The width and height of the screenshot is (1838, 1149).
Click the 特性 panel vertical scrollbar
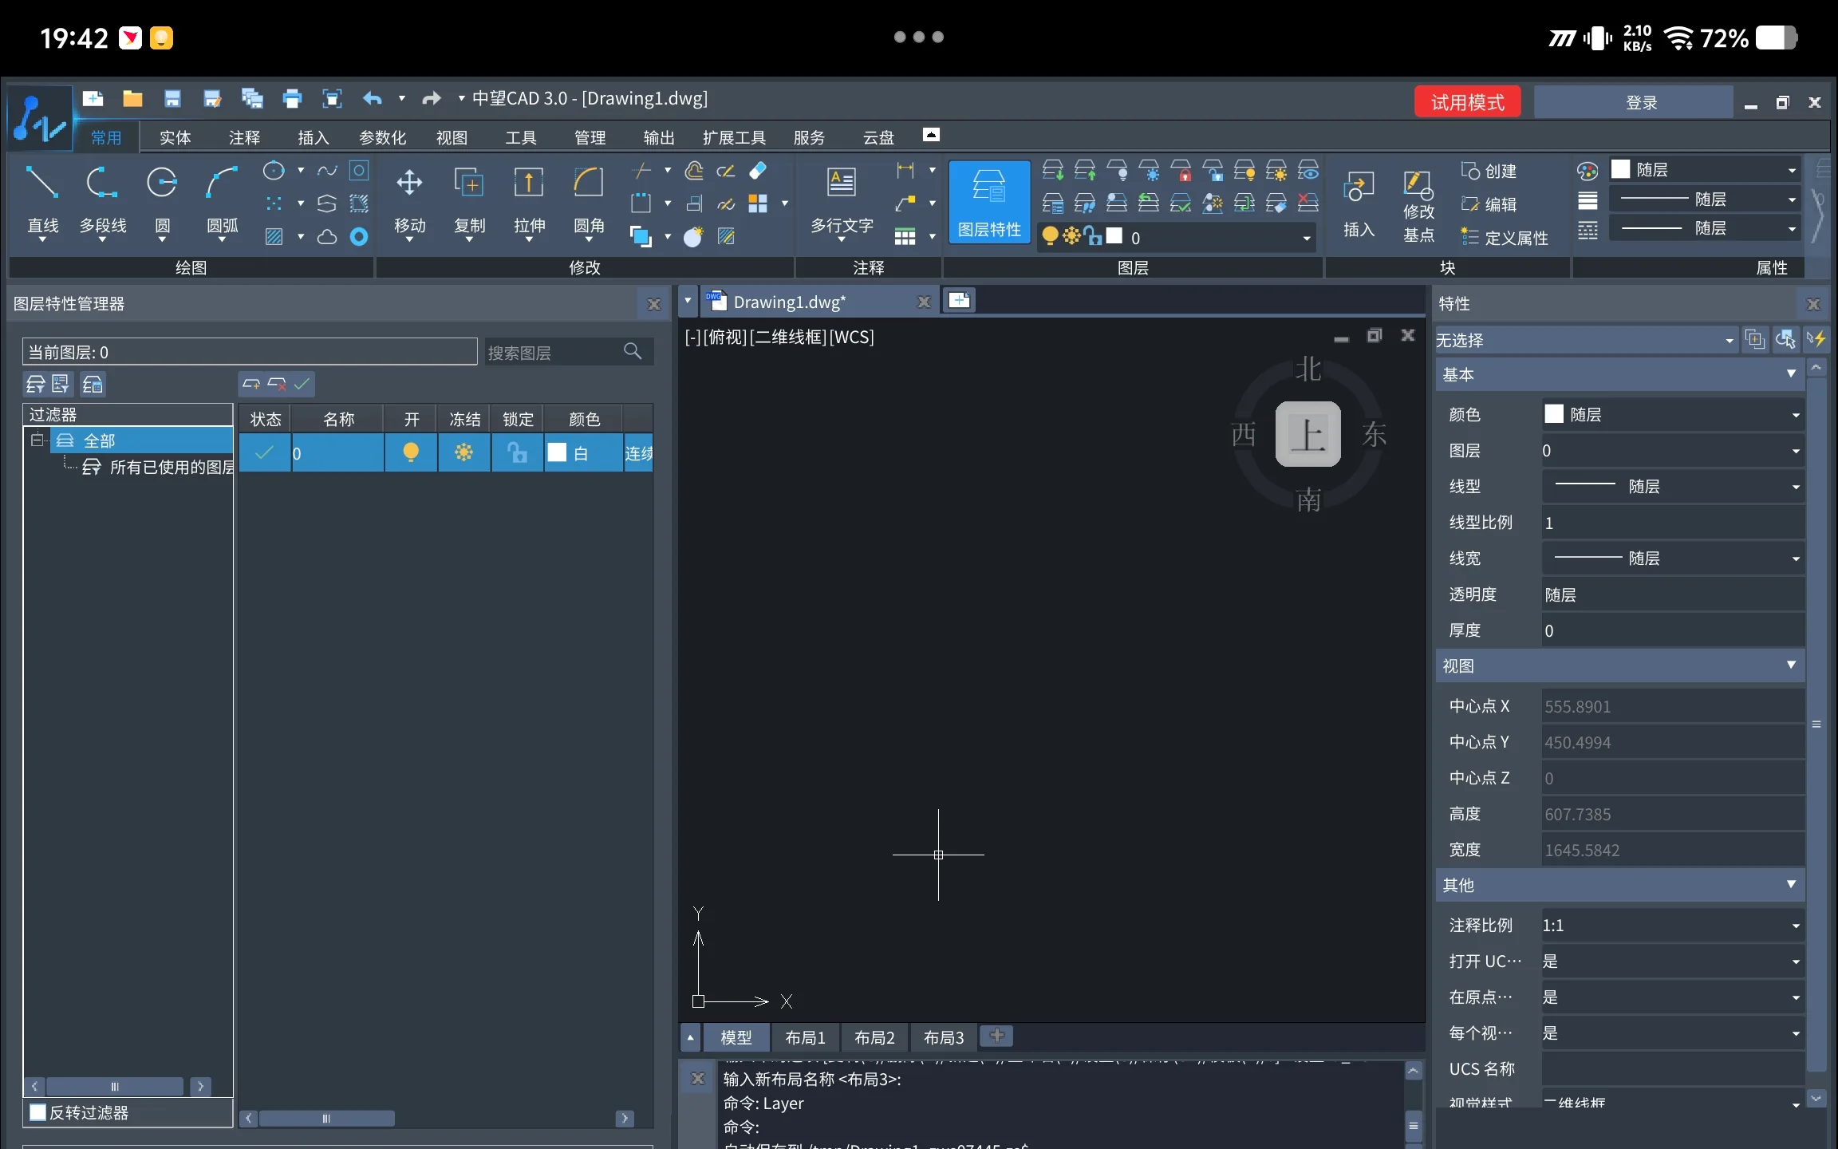pyautogui.click(x=1816, y=724)
